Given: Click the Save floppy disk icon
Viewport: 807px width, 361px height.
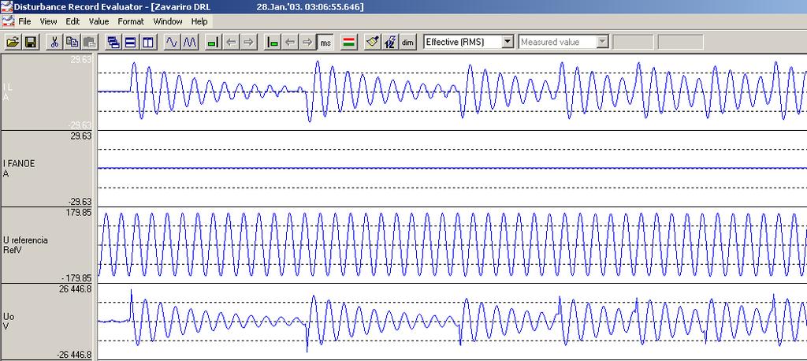Looking at the screenshot, I should (31, 43).
